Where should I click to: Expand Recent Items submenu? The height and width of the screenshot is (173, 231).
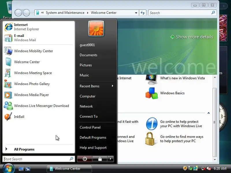click(96, 86)
